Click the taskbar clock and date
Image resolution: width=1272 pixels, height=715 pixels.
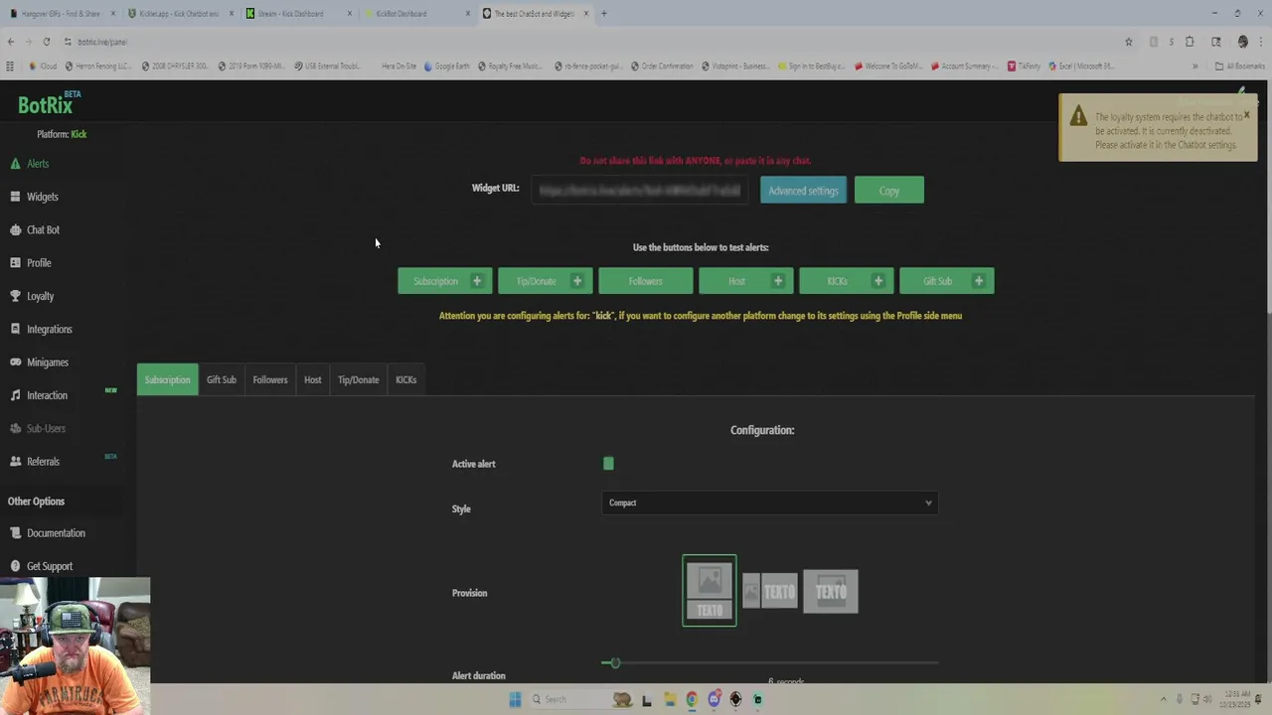1235,699
